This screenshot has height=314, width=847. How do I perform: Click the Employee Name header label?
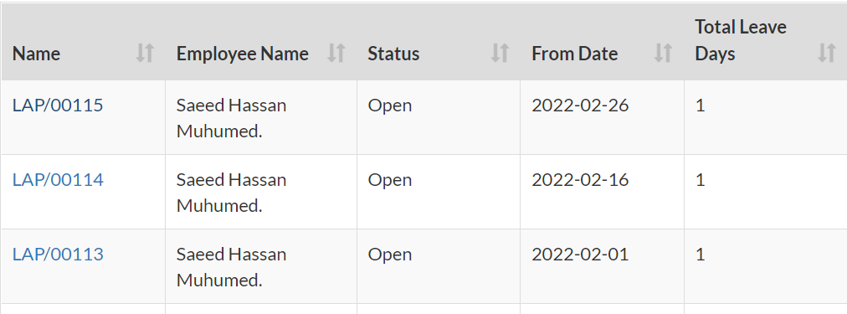(243, 54)
